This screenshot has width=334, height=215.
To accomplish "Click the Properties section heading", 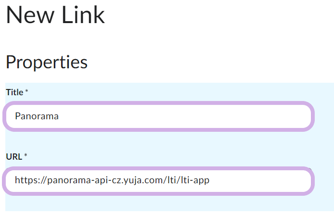I will tap(46, 62).
